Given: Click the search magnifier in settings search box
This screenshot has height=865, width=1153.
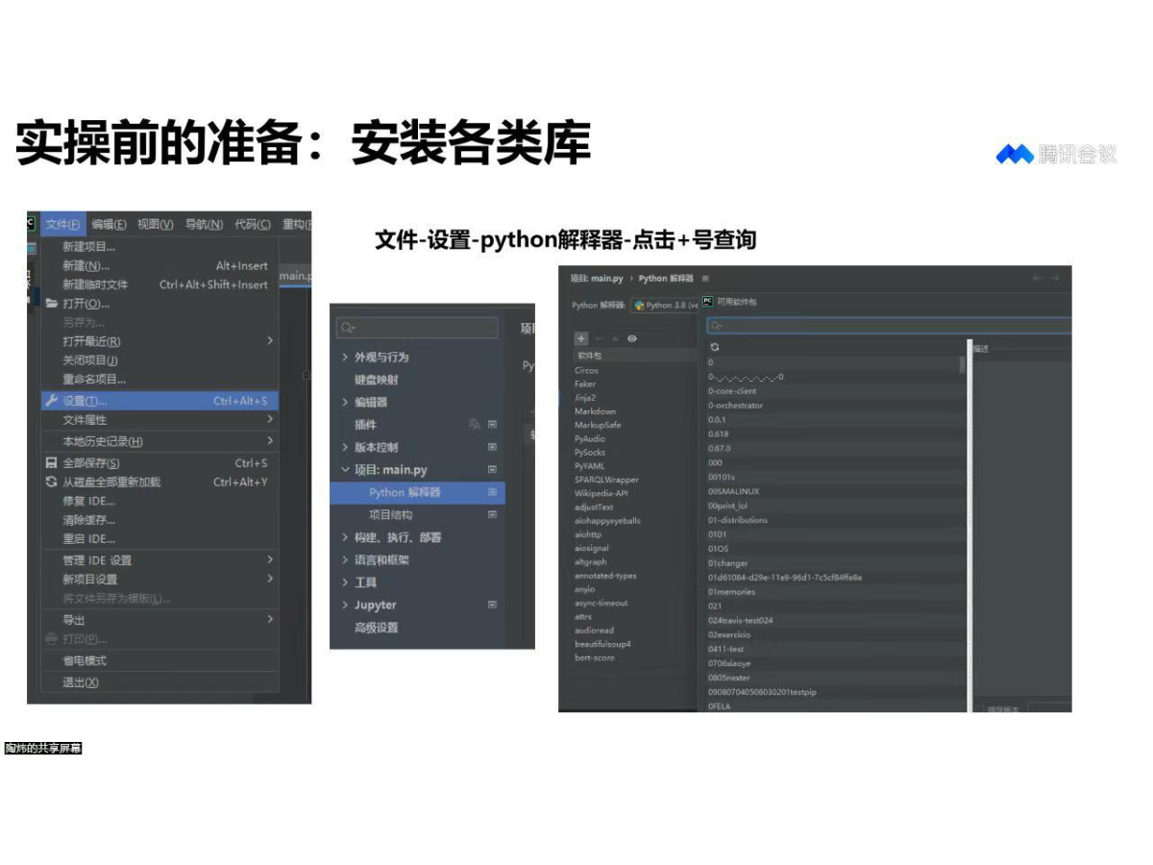Looking at the screenshot, I should tap(347, 329).
